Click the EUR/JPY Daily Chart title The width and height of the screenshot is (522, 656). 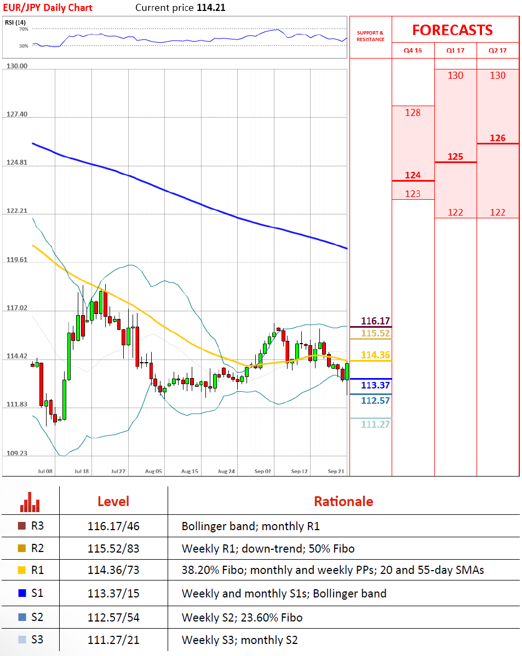tap(48, 8)
